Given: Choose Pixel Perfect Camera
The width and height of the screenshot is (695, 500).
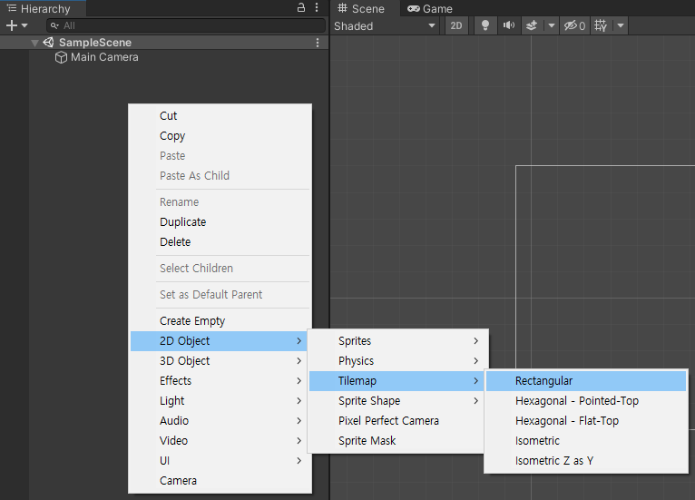Looking at the screenshot, I should pyautogui.click(x=397, y=421).
